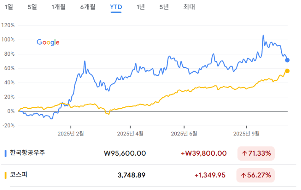Open the 한국항공우주 stock name link
The width and height of the screenshot is (301, 190).
(x=27, y=153)
